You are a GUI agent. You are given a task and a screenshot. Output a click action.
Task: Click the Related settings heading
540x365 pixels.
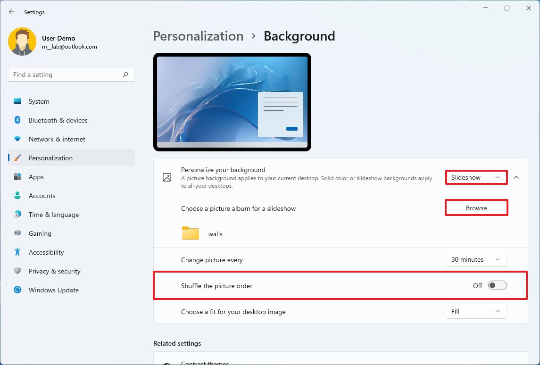[x=177, y=343]
